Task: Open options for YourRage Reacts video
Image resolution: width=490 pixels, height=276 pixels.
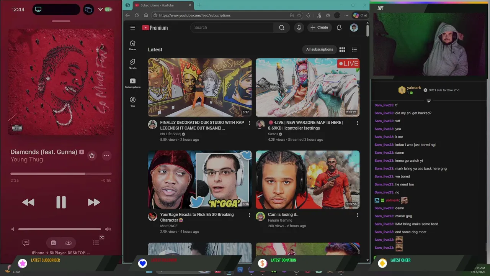Action: 250,215
